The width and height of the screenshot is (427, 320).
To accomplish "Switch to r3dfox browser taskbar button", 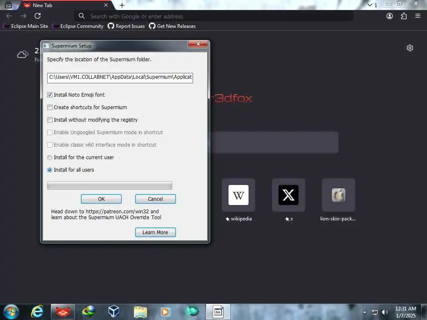I will coord(63,312).
